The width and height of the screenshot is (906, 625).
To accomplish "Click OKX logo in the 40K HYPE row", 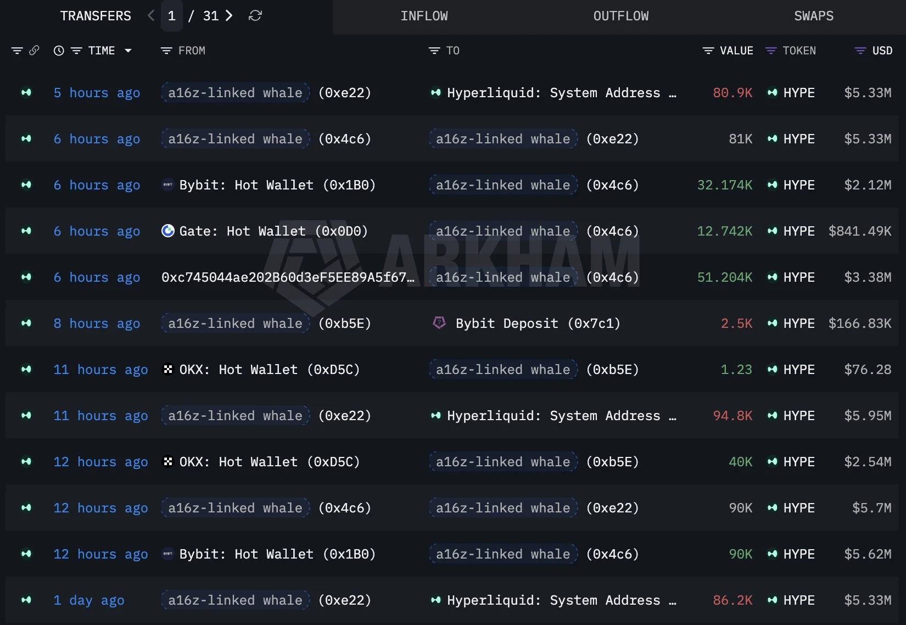I will pyautogui.click(x=168, y=461).
